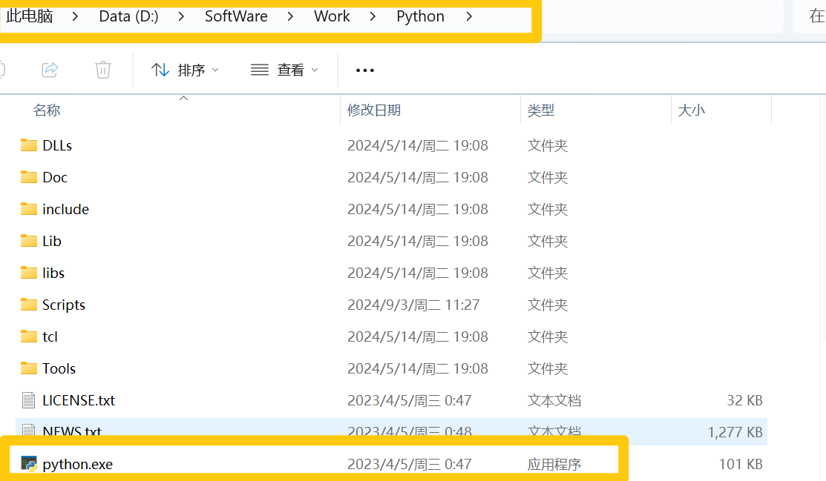Image resolution: width=826 pixels, height=481 pixels.
Task: Click the 1,277 KB size value
Action: point(735,432)
